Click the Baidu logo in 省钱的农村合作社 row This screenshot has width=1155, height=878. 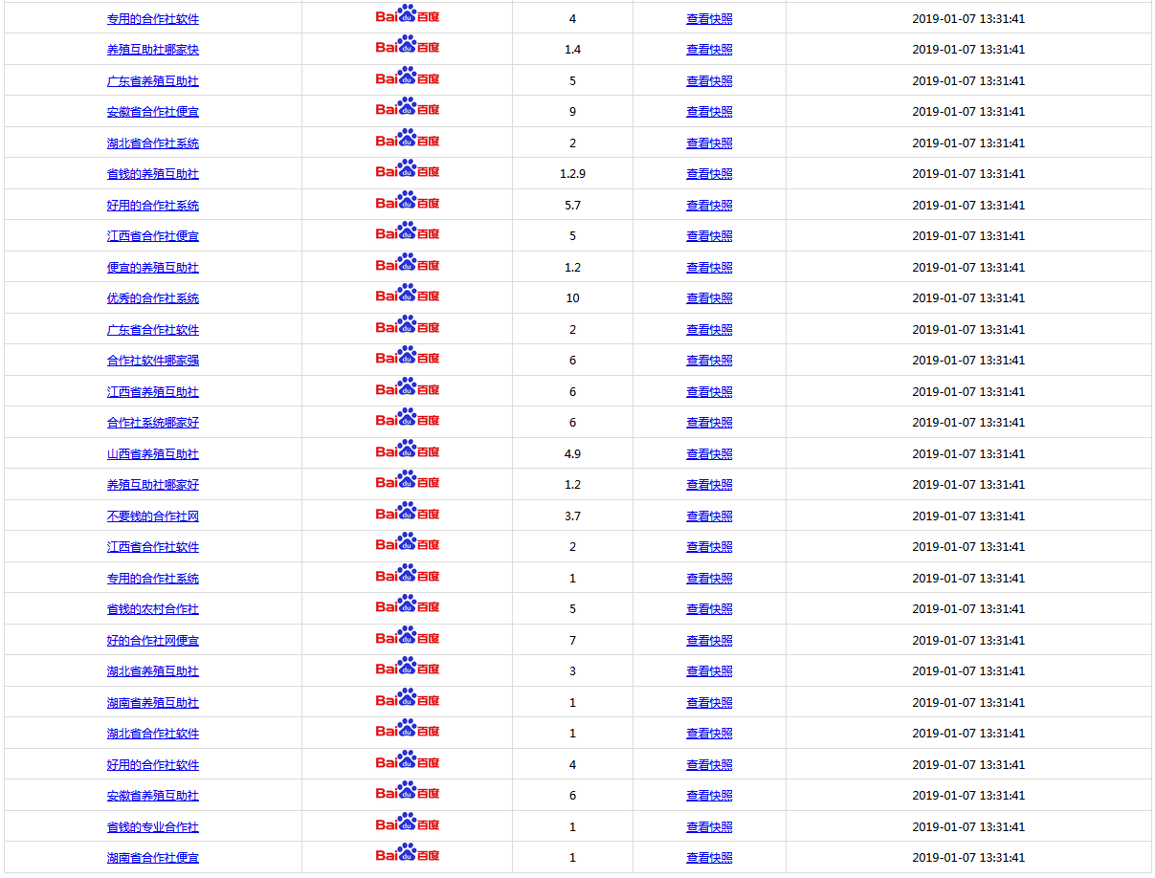408,605
